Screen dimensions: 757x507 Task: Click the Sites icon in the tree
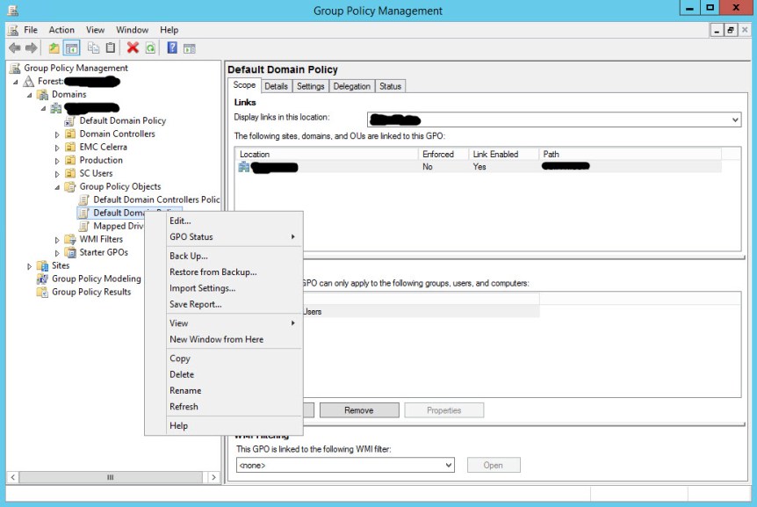(43, 265)
